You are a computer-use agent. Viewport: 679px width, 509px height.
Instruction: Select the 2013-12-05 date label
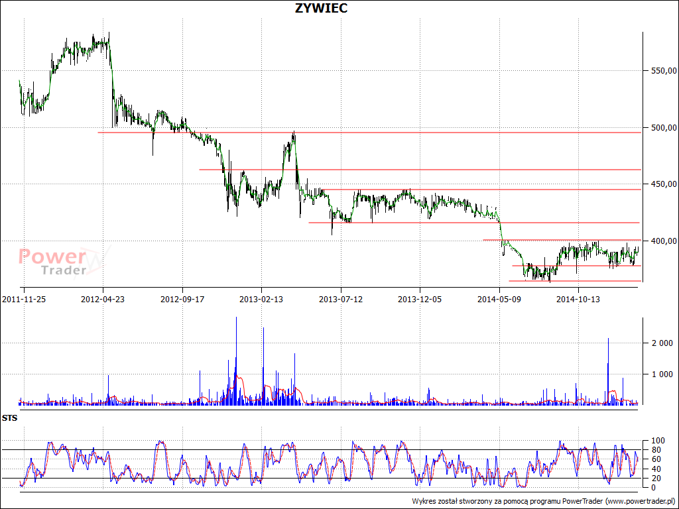pos(420,299)
